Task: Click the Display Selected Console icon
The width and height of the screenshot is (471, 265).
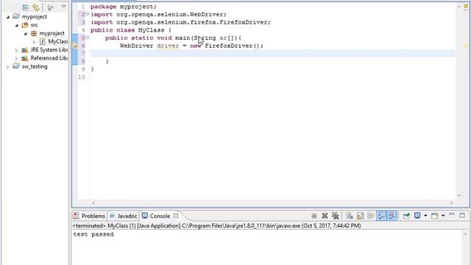Action: click(417, 216)
